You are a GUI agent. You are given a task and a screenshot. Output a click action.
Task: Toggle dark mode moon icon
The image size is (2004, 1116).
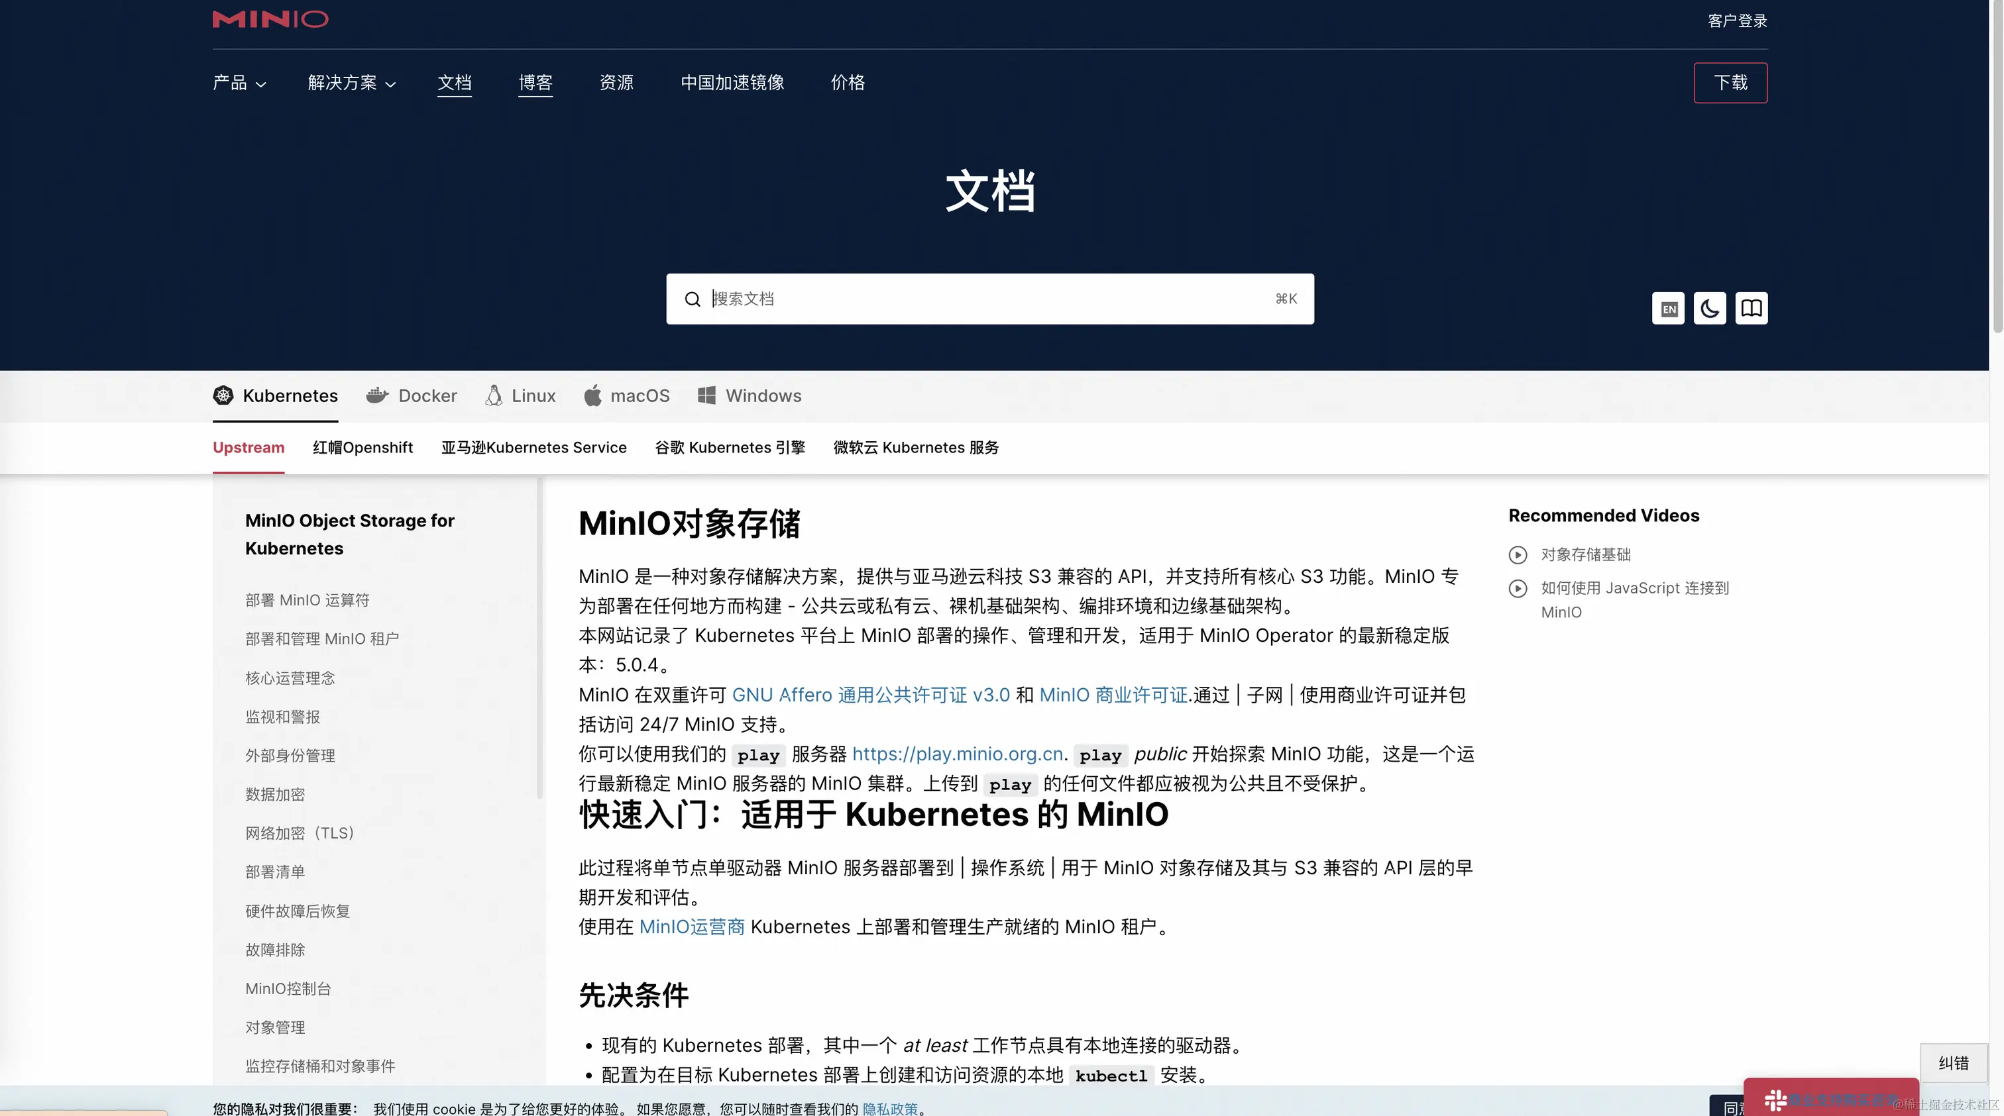[x=1709, y=309]
